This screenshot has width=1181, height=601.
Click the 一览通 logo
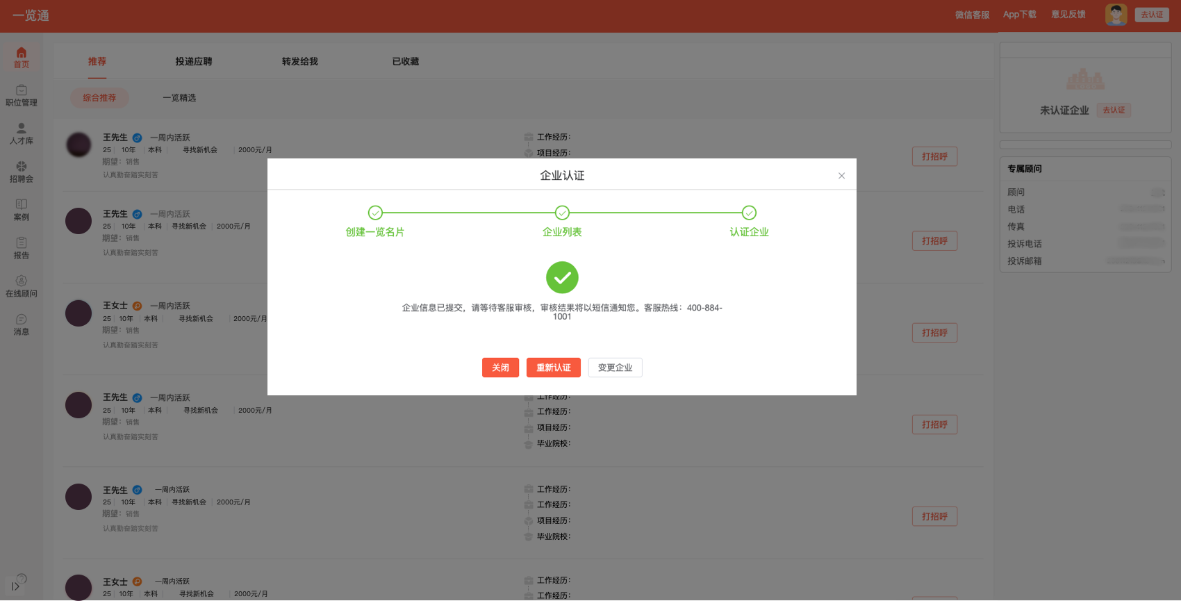[31, 15]
